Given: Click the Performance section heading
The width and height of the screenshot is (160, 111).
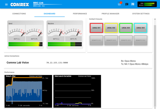Looking at the screenshot, I should point(9,72).
